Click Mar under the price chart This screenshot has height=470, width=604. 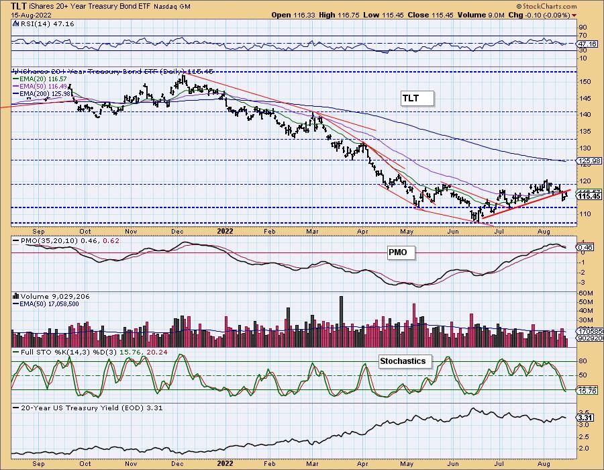tap(312, 231)
